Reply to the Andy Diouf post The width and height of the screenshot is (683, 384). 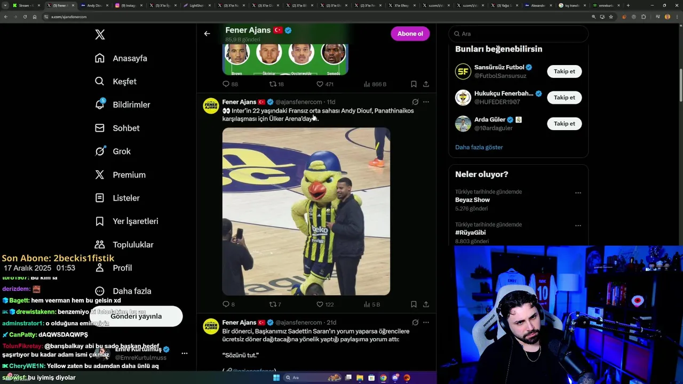[228, 305]
